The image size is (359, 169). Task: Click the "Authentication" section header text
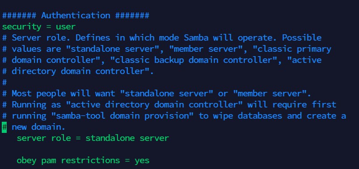[75, 16]
